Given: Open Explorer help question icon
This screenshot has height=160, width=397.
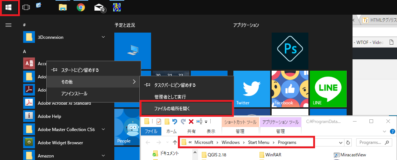Looking at the screenshot, I should pyautogui.click(x=393, y=131).
